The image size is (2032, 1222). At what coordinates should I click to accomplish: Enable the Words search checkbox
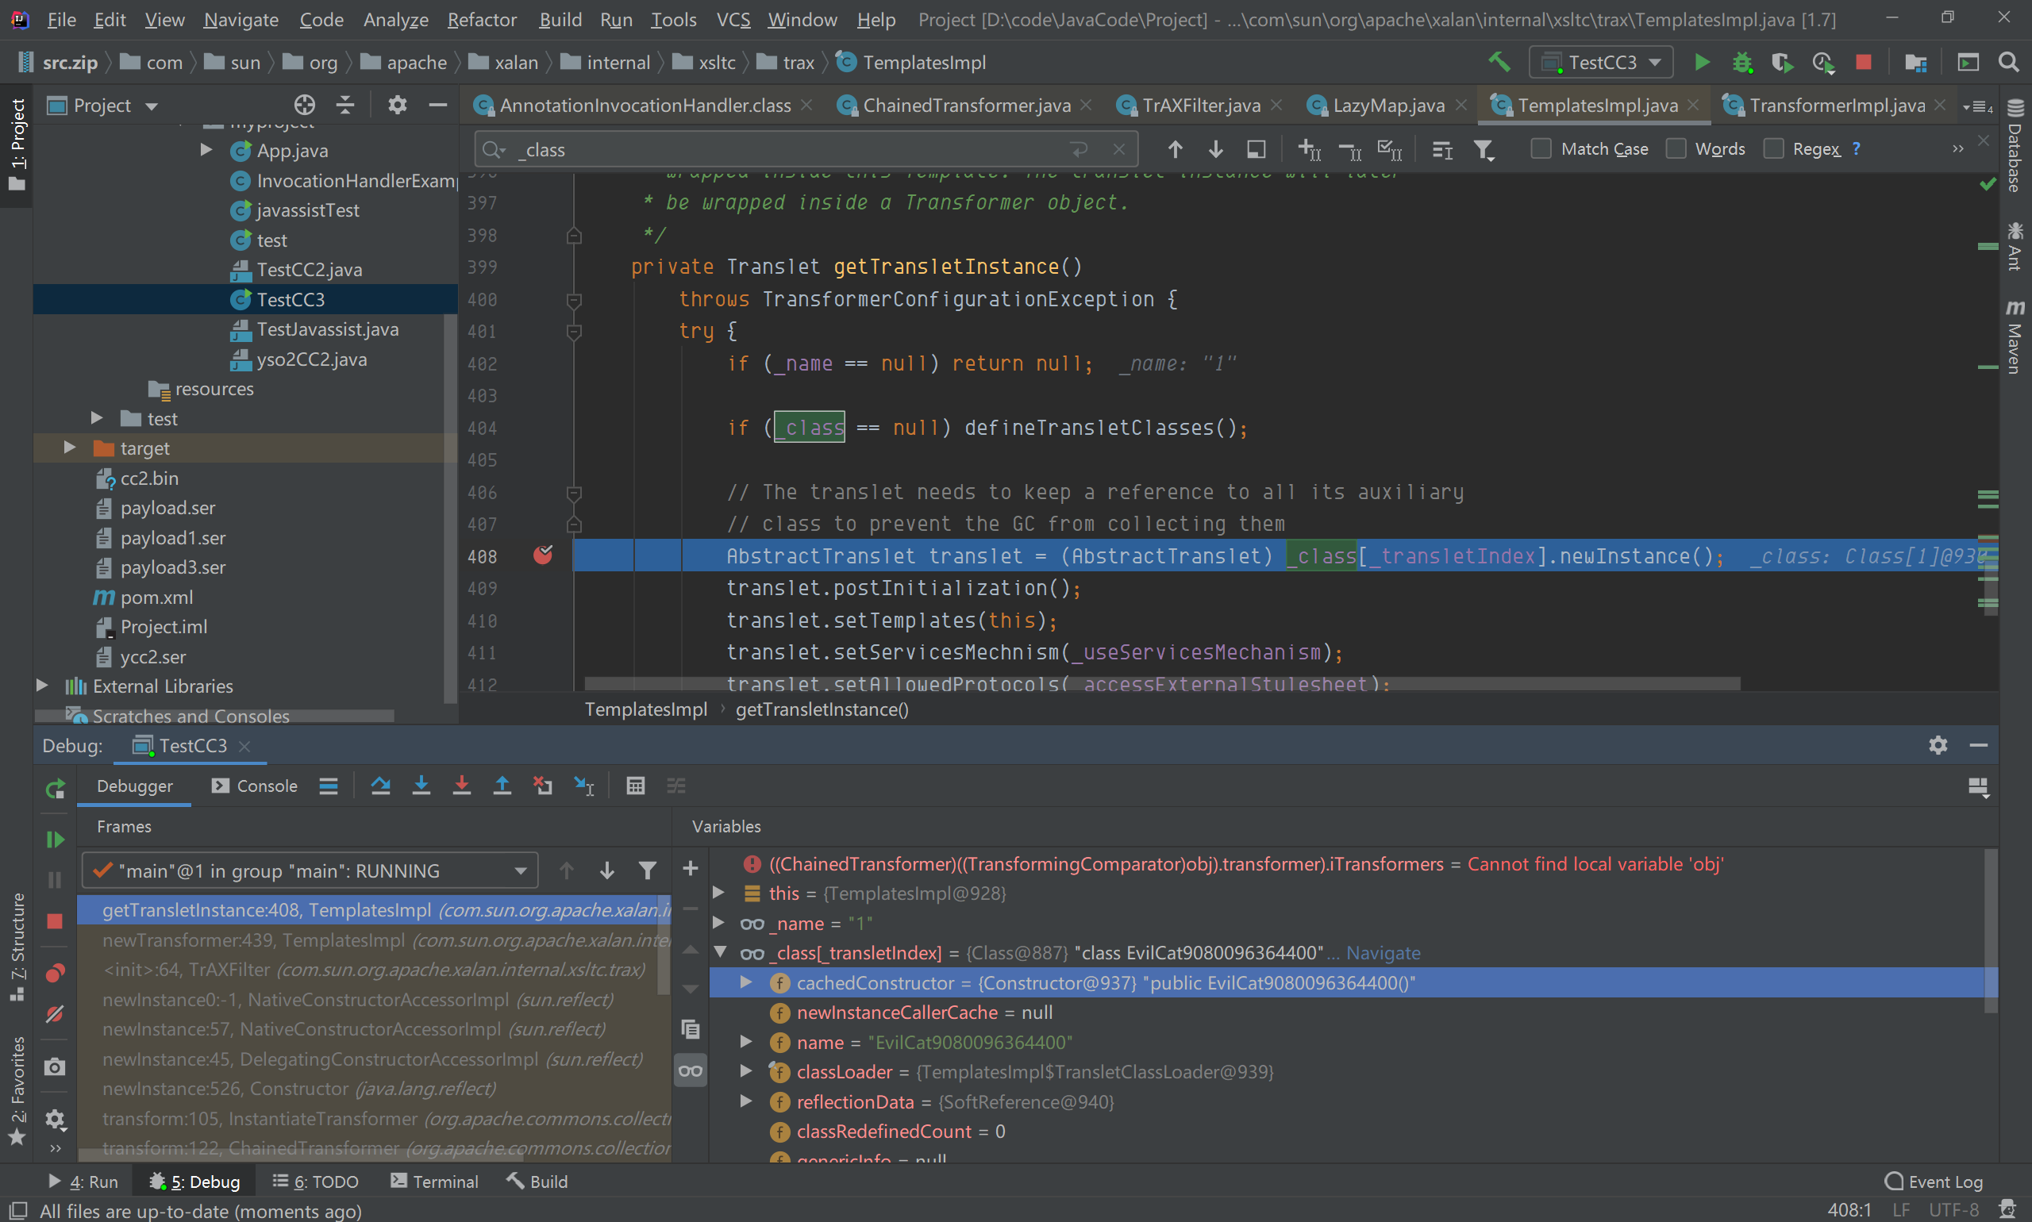pyautogui.click(x=1676, y=149)
